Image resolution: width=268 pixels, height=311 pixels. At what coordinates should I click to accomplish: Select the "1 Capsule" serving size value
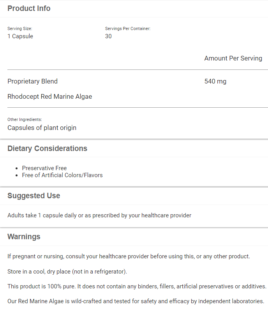pos(20,36)
